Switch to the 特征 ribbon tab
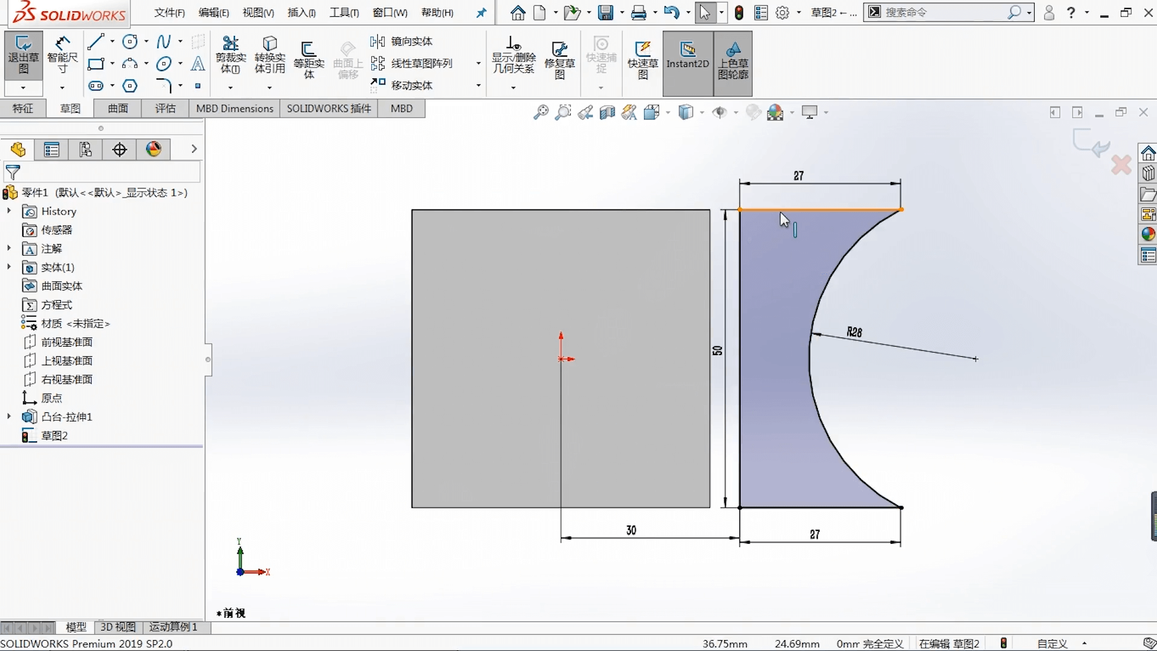The height and width of the screenshot is (651, 1157). pos(23,108)
